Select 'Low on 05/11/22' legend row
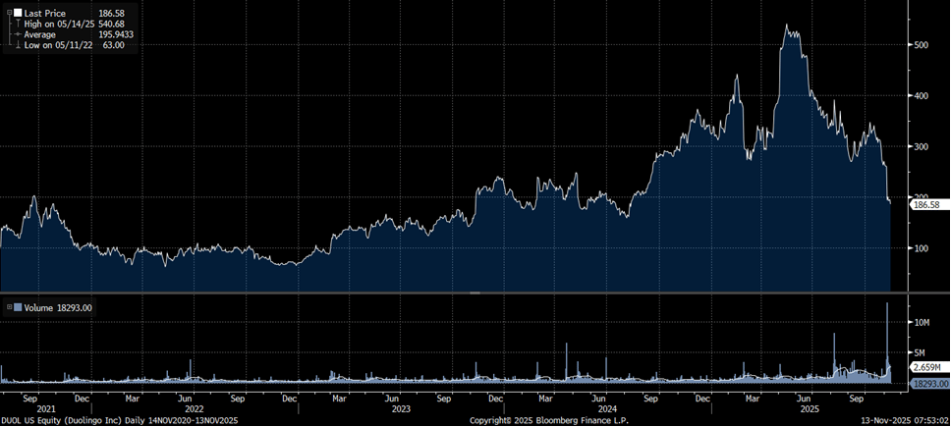This screenshot has width=951, height=427. click(x=58, y=45)
